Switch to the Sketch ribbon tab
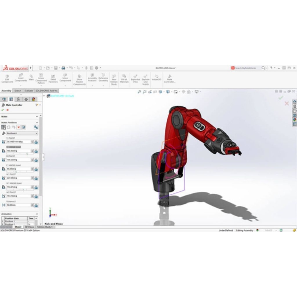The image size is (297, 297). 18,91
